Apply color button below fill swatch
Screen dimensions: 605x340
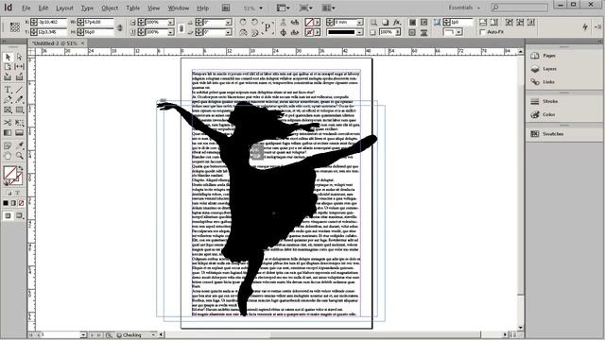pos(6,203)
